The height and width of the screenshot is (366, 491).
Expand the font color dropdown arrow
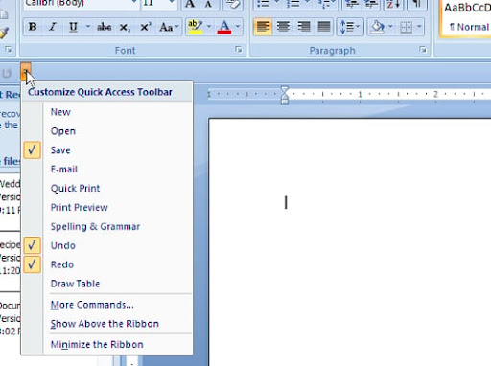(x=238, y=27)
